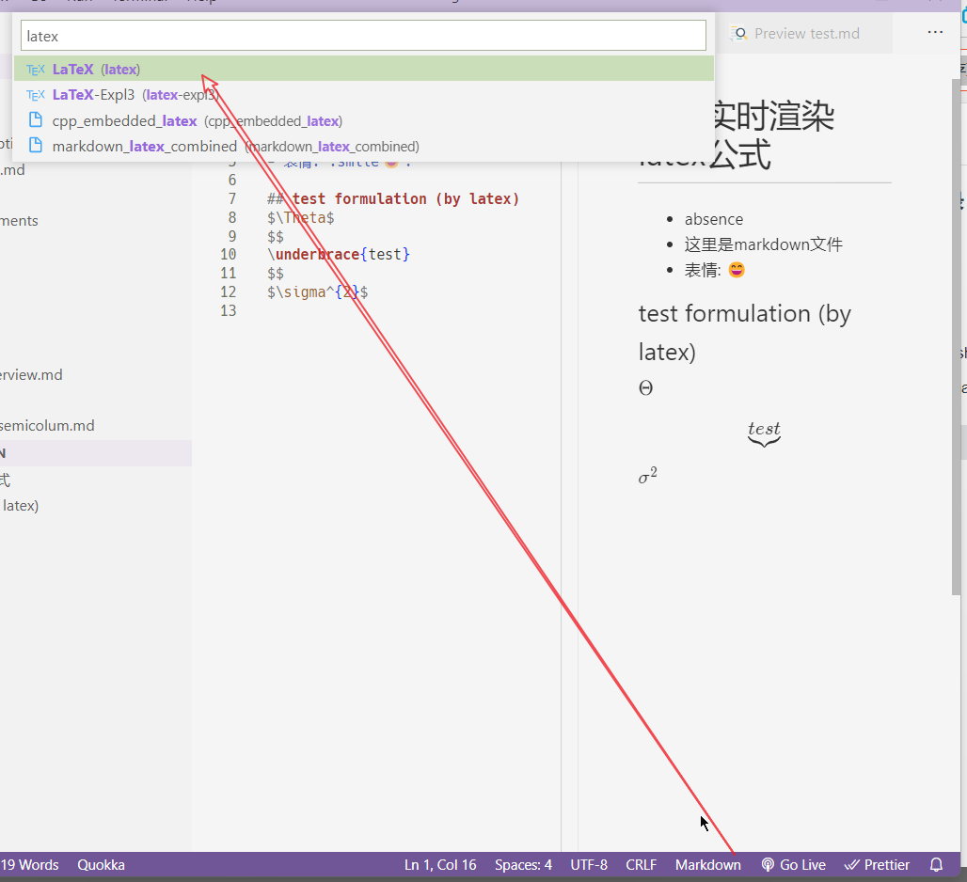Click Spaces: 4 indentation setting

(523, 864)
